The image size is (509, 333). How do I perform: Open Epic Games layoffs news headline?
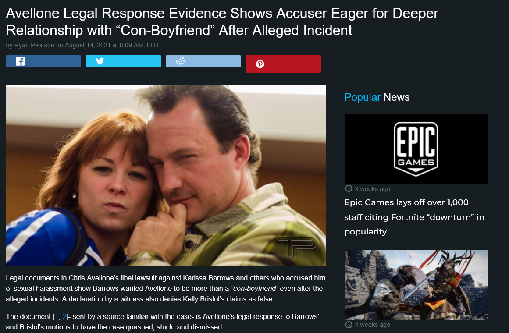pos(414,217)
